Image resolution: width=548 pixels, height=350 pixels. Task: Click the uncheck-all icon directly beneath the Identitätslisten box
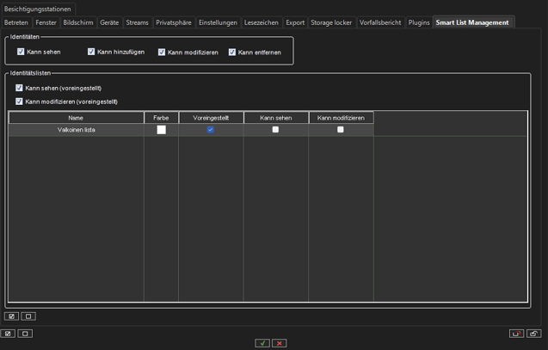tap(28, 316)
